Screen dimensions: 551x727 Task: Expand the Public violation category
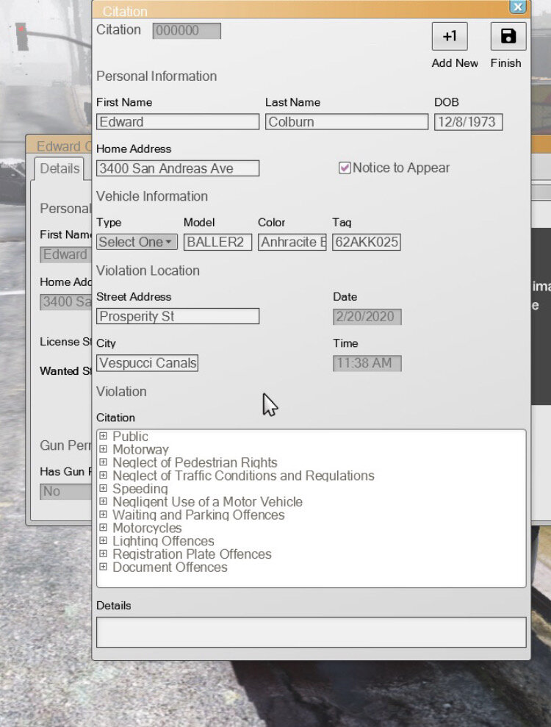(x=104, y=437)
